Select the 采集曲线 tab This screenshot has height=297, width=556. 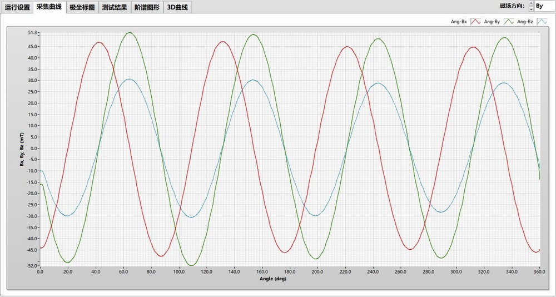49,7
